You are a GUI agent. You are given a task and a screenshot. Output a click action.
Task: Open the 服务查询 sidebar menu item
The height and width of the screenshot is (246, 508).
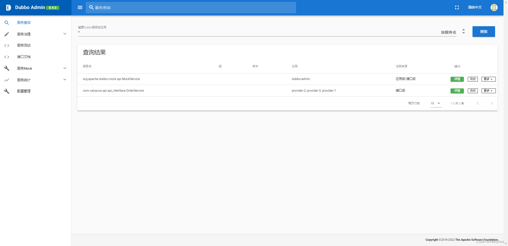[35, 23]
